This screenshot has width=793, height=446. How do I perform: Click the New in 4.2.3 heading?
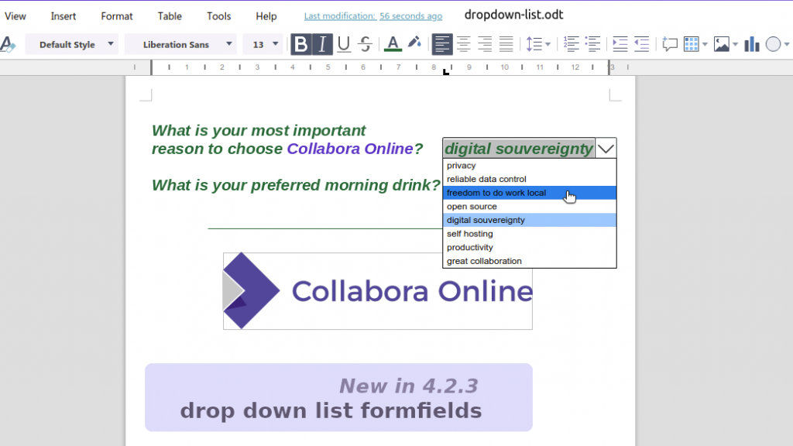coord(409,386)
